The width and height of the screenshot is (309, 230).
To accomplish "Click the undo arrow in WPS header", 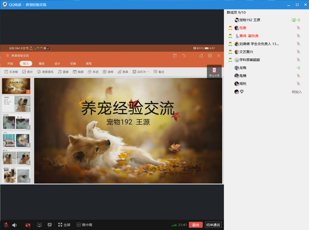I will 184,56.
